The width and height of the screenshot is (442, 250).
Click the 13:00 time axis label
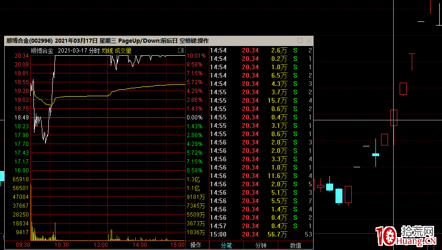click(101, 245)
